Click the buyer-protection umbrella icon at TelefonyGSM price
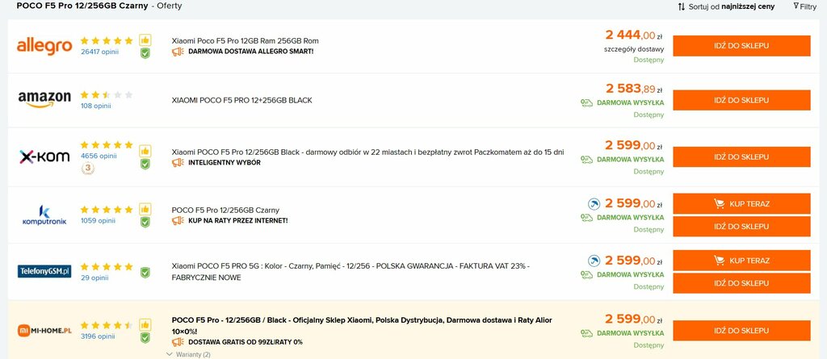 coord(594,261)
